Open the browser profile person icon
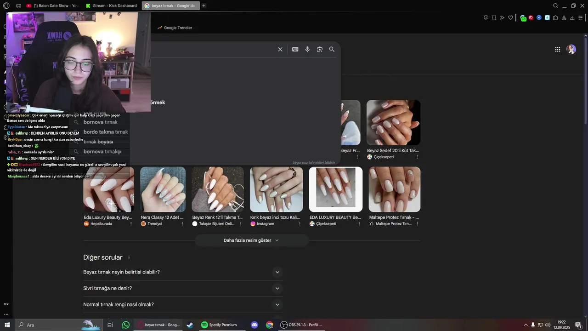This screenshot has height=331, width=588. [x=564, y=17]
